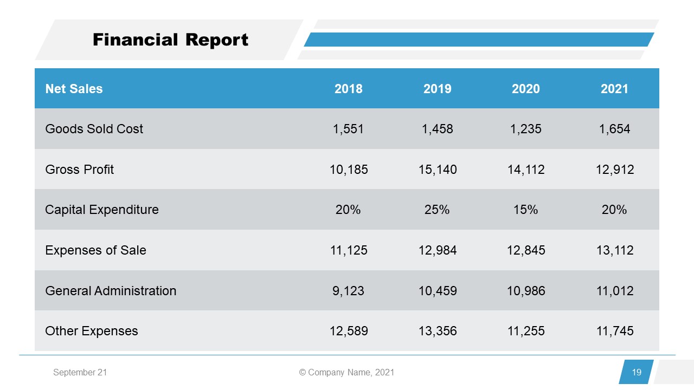Select the 11,745 other expenses cell

click(614, 330)
